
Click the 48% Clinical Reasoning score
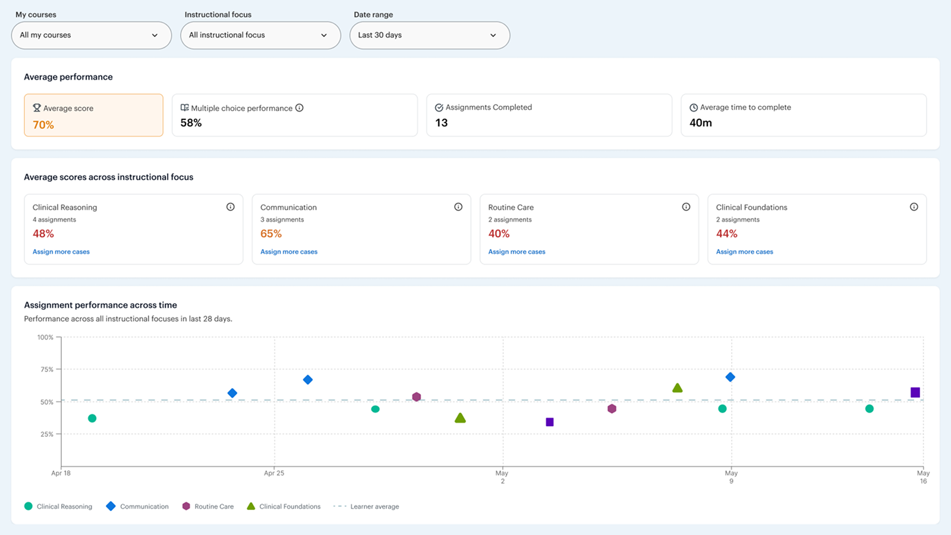(43, 234)
